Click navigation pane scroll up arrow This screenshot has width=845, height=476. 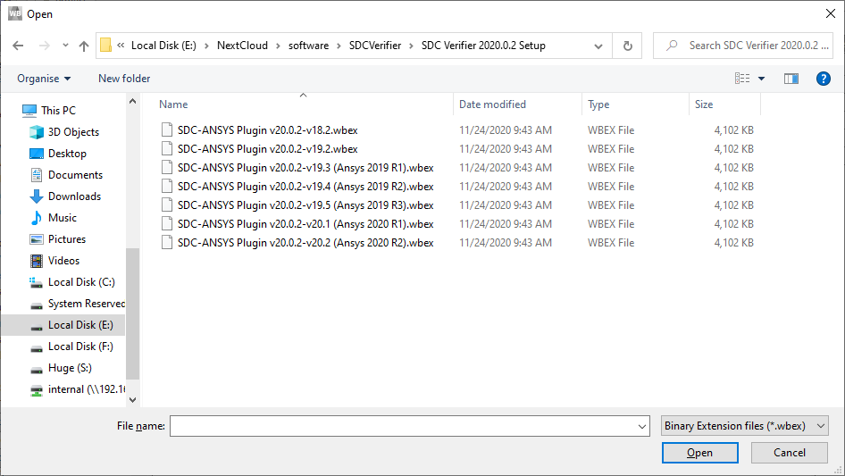tap(132, 101)
